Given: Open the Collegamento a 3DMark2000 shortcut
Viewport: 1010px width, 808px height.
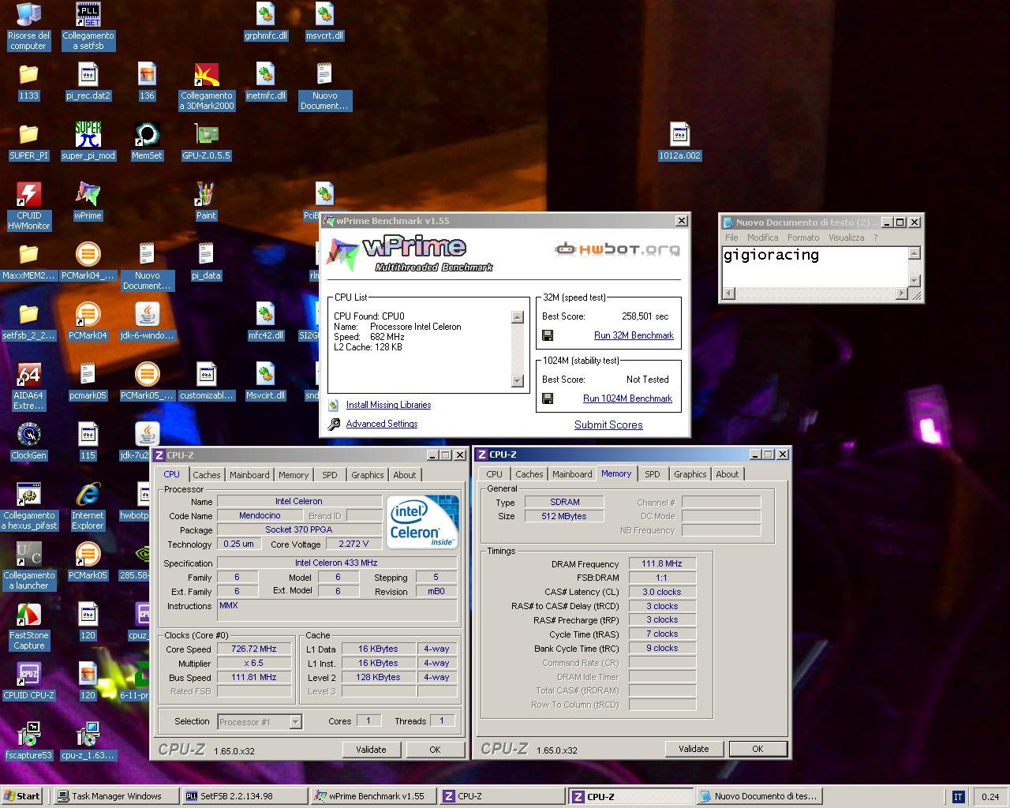Looking at the screenshot, I should tap(207, 87).
